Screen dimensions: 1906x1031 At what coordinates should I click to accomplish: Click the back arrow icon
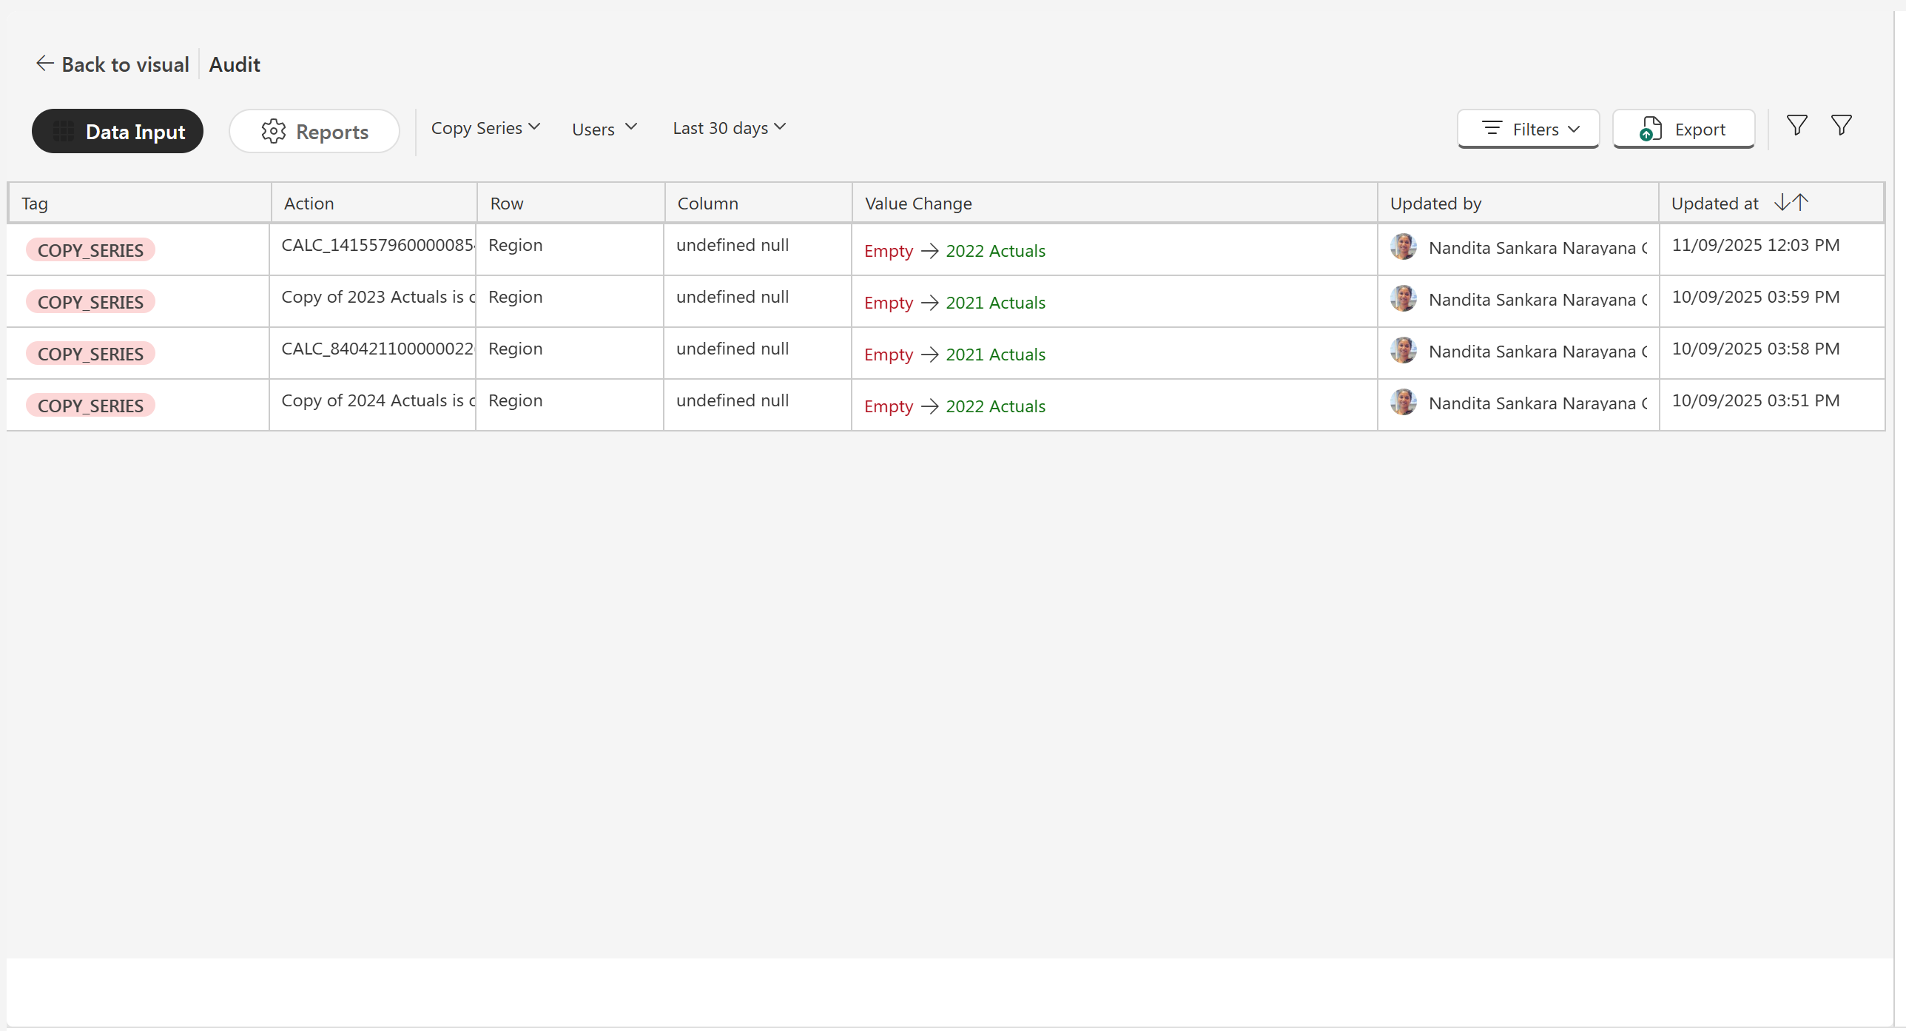[x=44, y=64]
